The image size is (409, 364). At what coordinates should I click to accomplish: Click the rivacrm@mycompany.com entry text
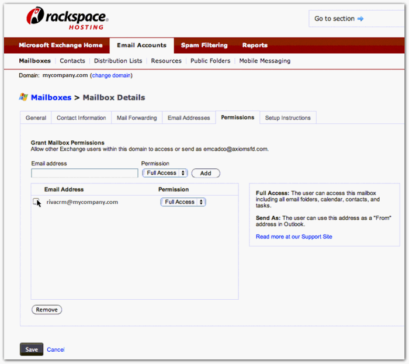82,202
